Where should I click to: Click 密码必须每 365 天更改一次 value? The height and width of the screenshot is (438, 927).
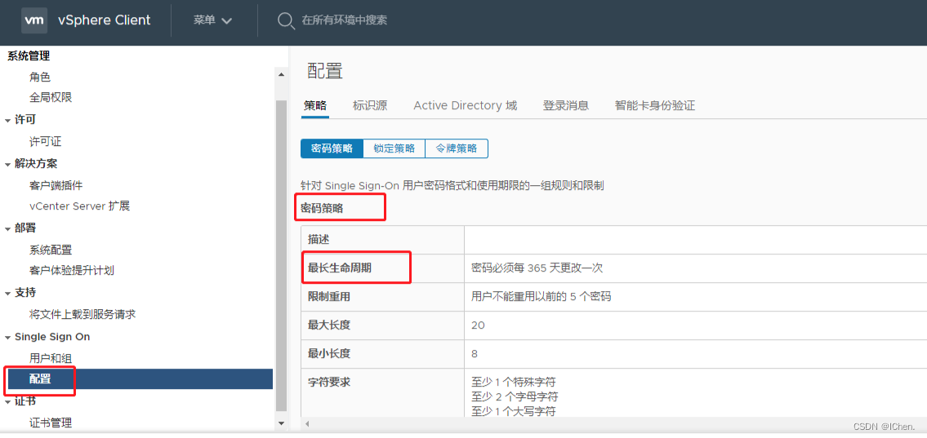coord(537,268)
